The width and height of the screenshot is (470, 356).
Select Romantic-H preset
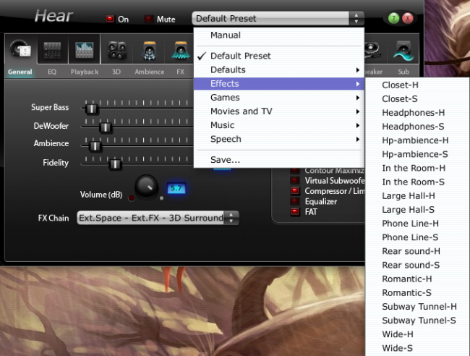click(x=417, y=279)
